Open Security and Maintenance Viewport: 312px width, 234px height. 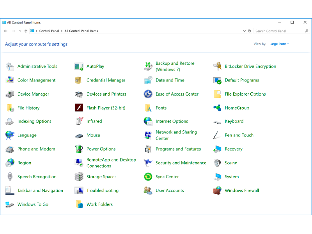click(181, 163)
